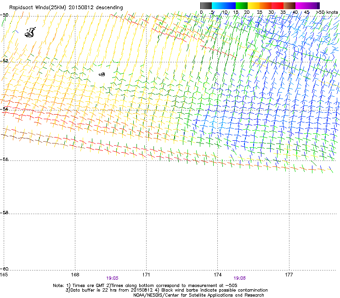Click the red 30-35 knots color swatch
The height and width of the screenshot is (298, 340).
point(278,6)
